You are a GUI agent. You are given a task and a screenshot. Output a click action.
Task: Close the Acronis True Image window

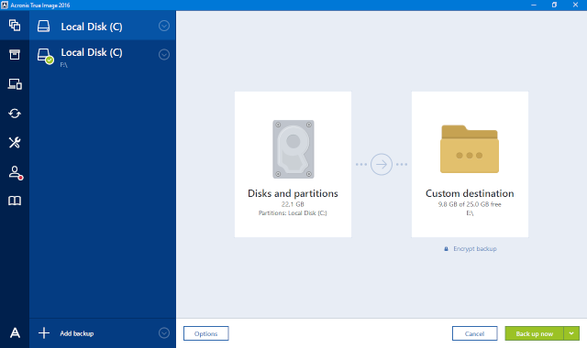click(575, 5)
